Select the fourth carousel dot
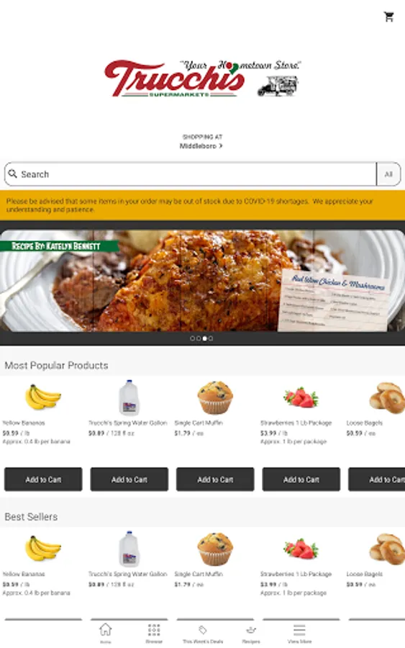Image resolution: width=405 pixels, height=648 pixels. [211, 338]
